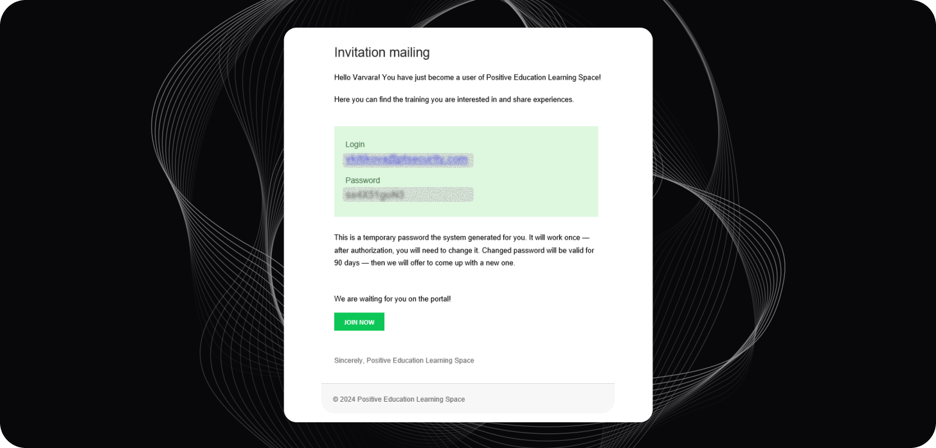
Task: Click the Login label
Action: tap(355, 145)
